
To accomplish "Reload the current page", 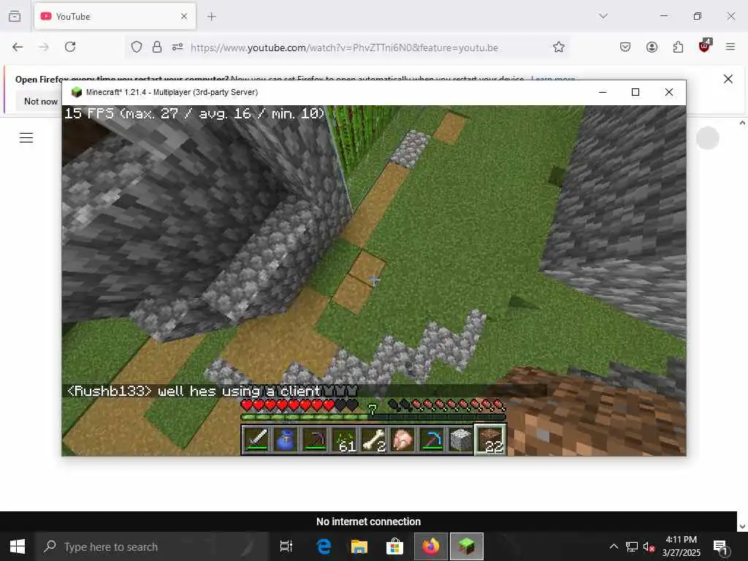I will pyautogui.click(x=70, y=47).
